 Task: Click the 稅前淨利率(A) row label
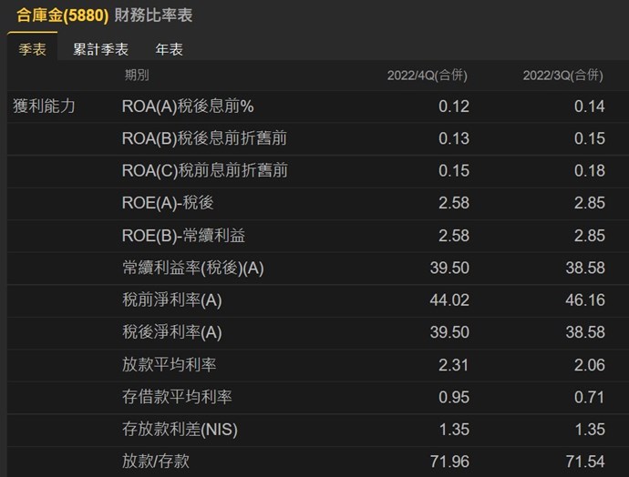coord(172,300)
